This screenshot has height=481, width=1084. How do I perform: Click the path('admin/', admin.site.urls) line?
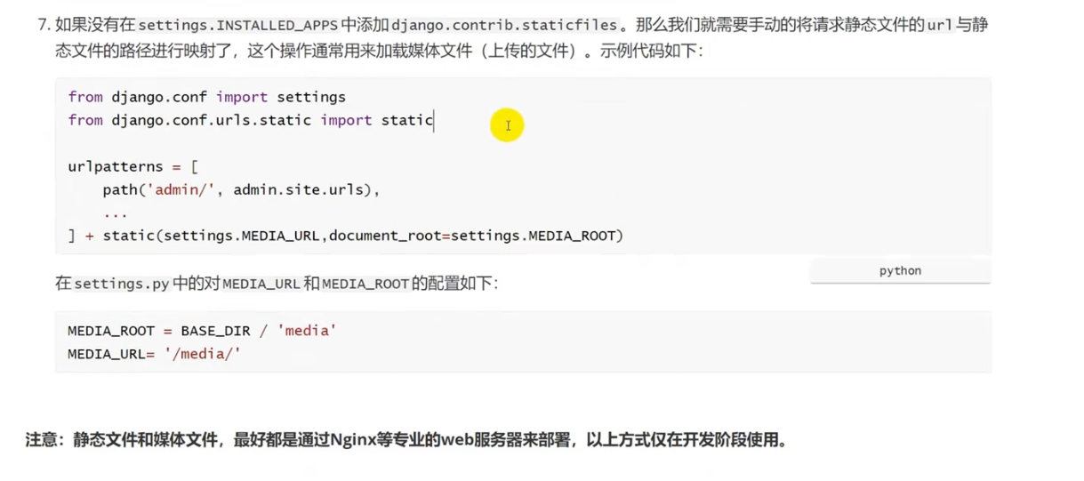pyautogui.click(x=241, y=189)
